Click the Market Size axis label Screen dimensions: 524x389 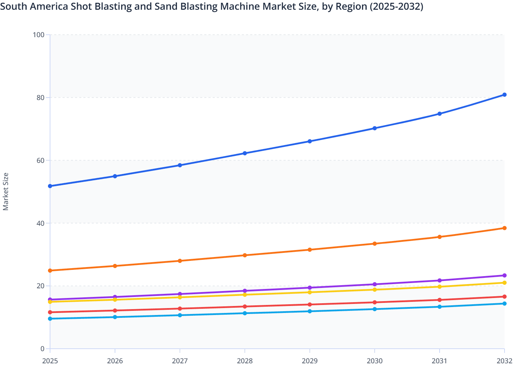(x=6, y=191)
